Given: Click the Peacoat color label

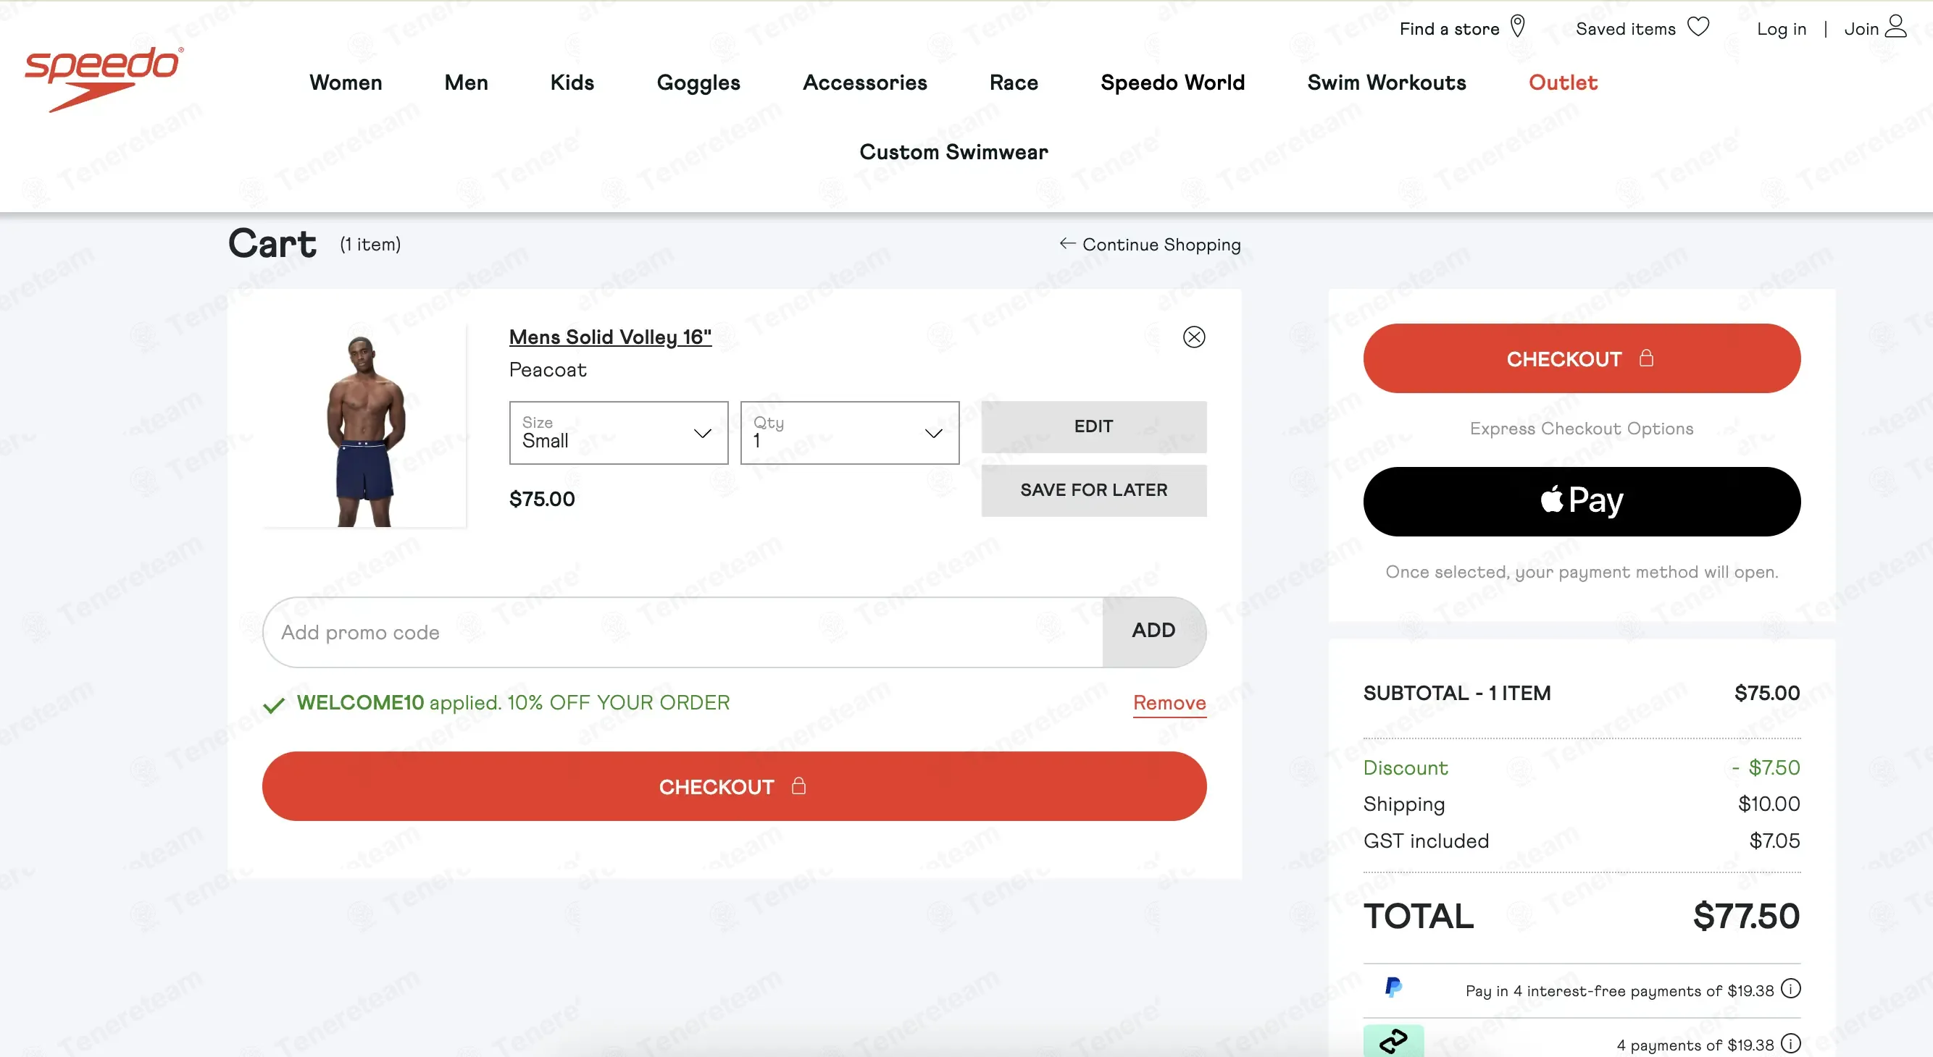Looking at the screenshot, I should (x=548, y=369).
